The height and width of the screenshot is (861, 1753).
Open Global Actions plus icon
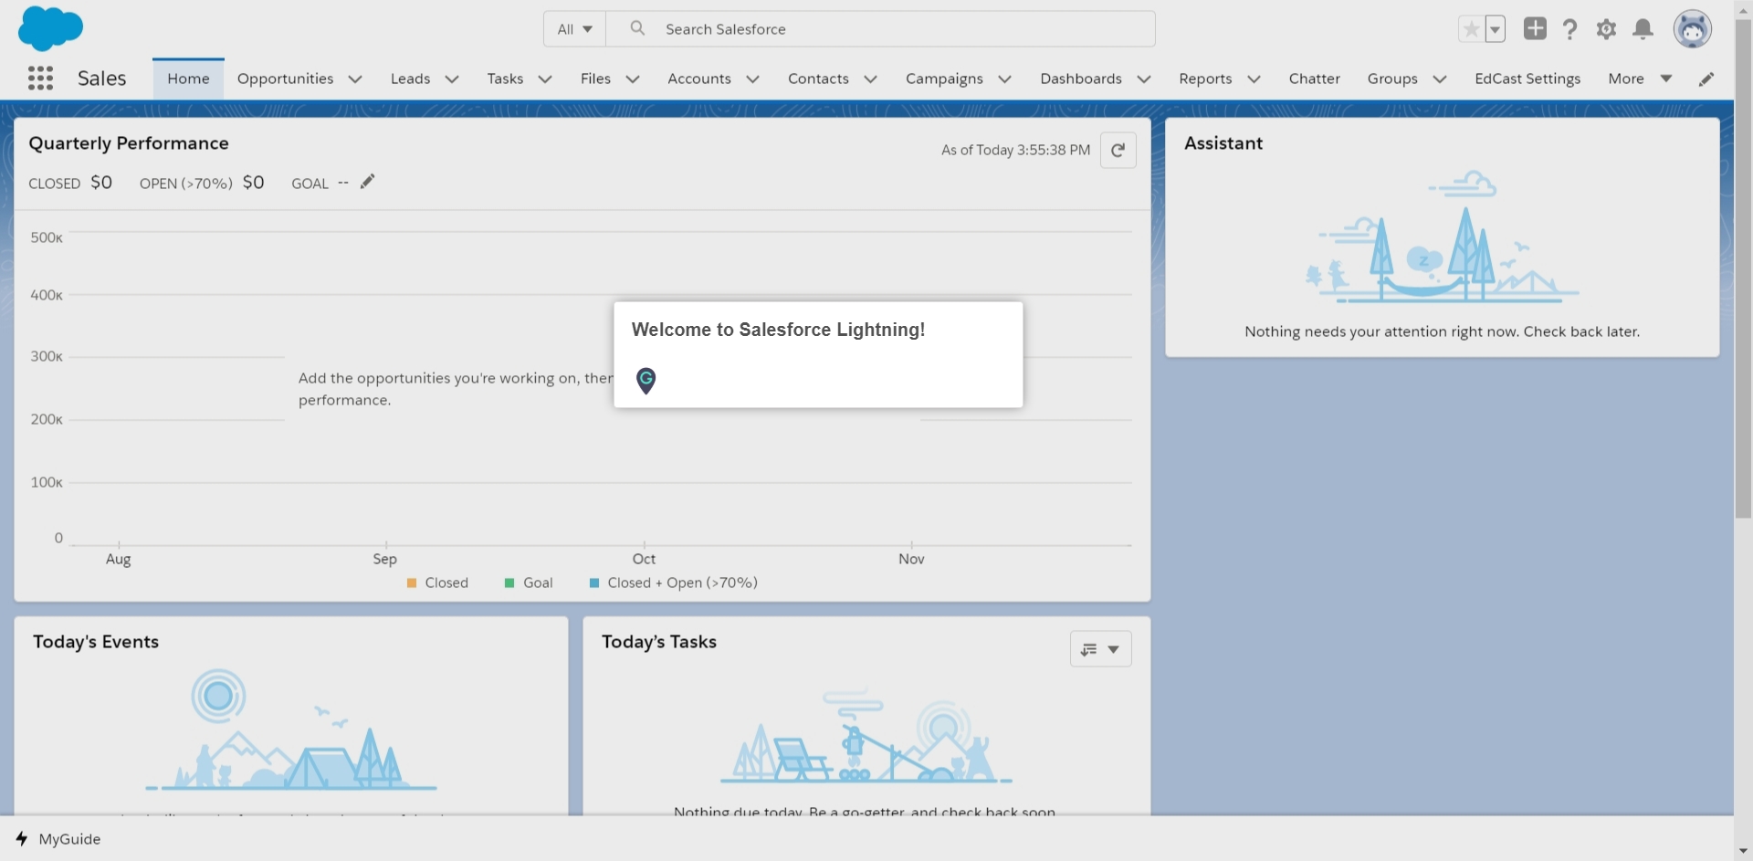[1535, 28]
